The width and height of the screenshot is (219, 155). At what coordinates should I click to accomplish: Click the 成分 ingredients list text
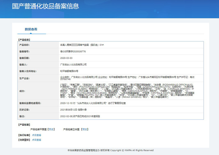click(127, 91)
